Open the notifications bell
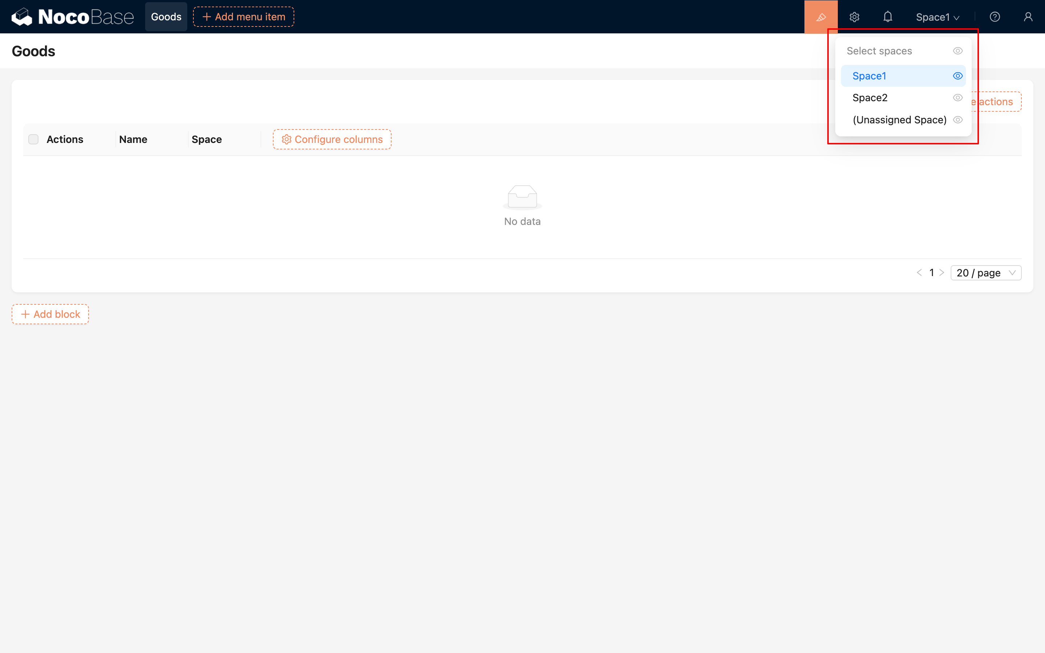Viewport: 1045px width, 653px height. pos(888,17)
